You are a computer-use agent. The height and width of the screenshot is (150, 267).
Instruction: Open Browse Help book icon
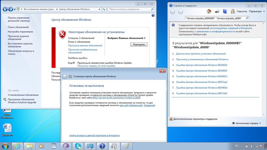[225, 11]
